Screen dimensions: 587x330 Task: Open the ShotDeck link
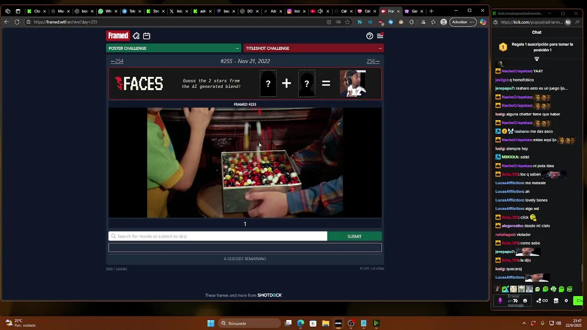pyautogui.click(x=270, y=295)
